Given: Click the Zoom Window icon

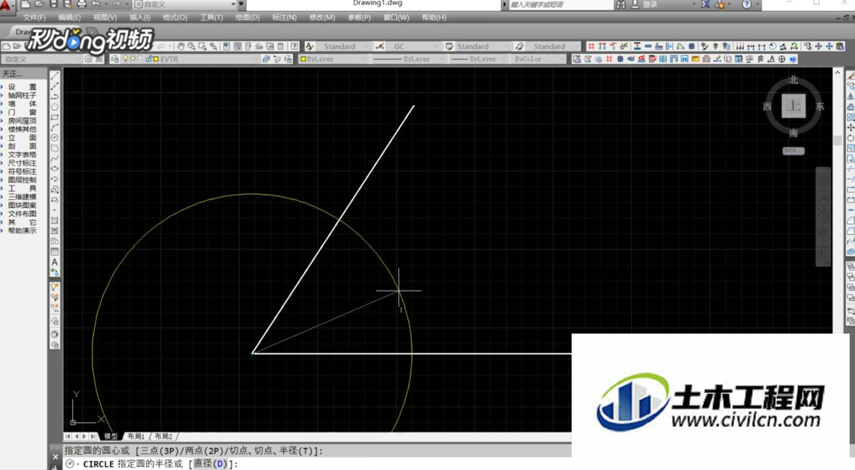Looking at the screenshot, I should (x=202, y=46).
